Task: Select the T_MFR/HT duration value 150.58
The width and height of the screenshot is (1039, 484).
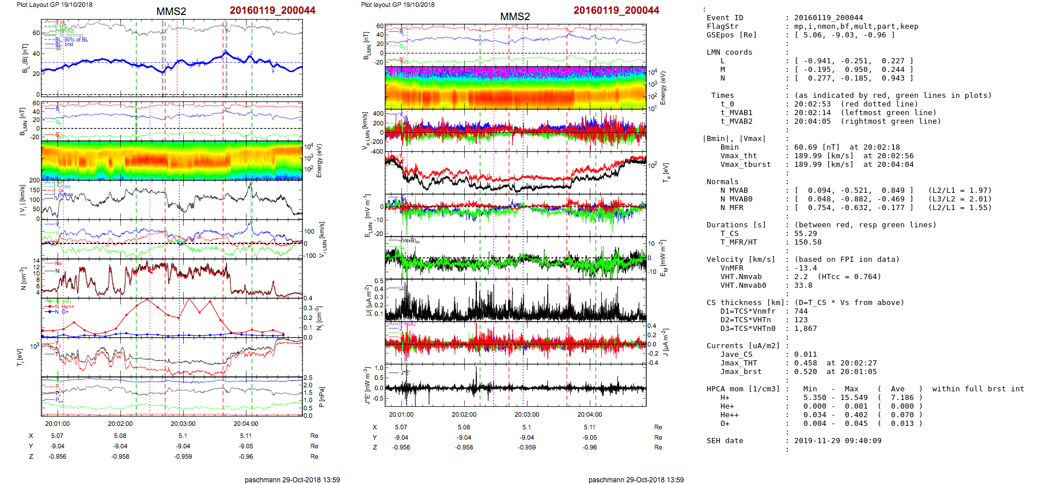Action: 808,242
